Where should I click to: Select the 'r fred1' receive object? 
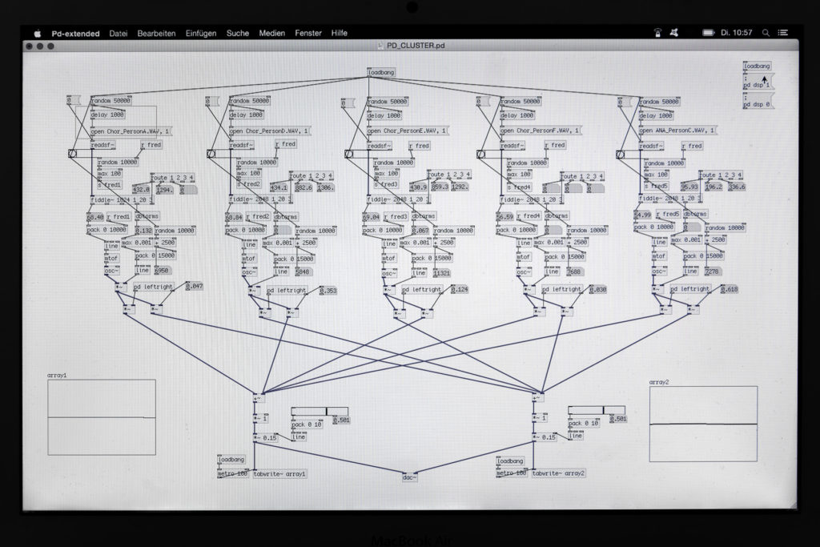click(119, 217)
